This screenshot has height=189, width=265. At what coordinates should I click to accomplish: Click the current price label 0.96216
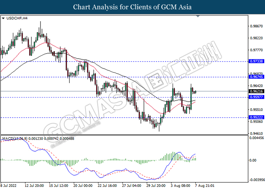256,91
